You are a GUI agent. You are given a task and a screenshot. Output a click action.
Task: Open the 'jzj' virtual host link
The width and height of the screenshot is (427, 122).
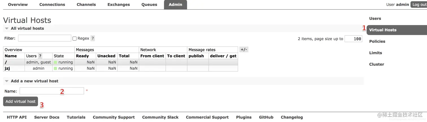7,68
